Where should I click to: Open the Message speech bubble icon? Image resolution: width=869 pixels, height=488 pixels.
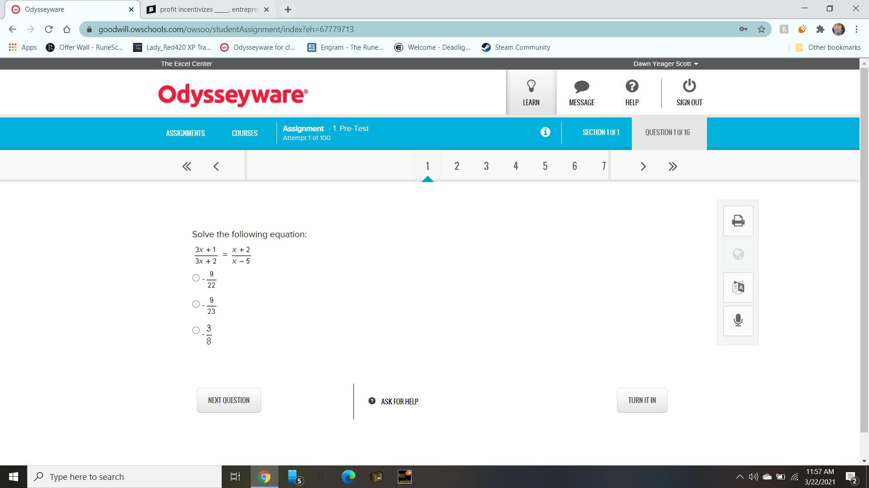tap(581, 86)
